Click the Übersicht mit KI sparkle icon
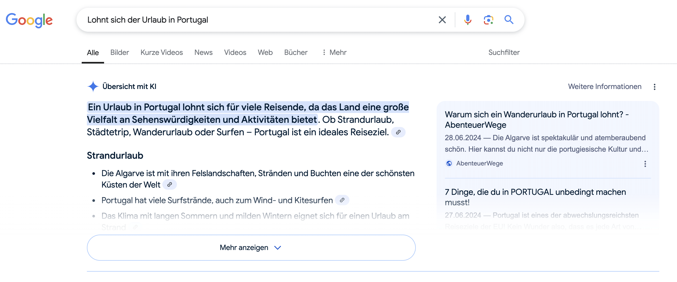The height and width of the screenshot is (282, 677). pyautogui.click(x=93, y=86)
